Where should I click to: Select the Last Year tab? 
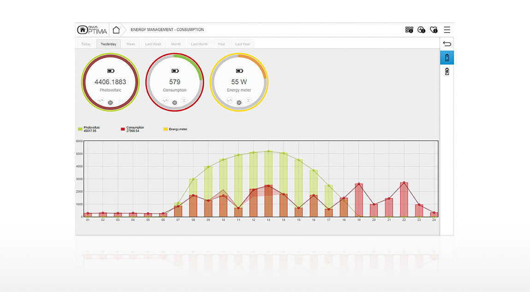pyautogui.click(x=243, y=44)
